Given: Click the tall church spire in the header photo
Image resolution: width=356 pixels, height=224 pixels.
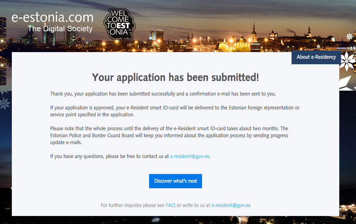Looking at the screenshot, I should pyautogui.click(x=254, y=32).
